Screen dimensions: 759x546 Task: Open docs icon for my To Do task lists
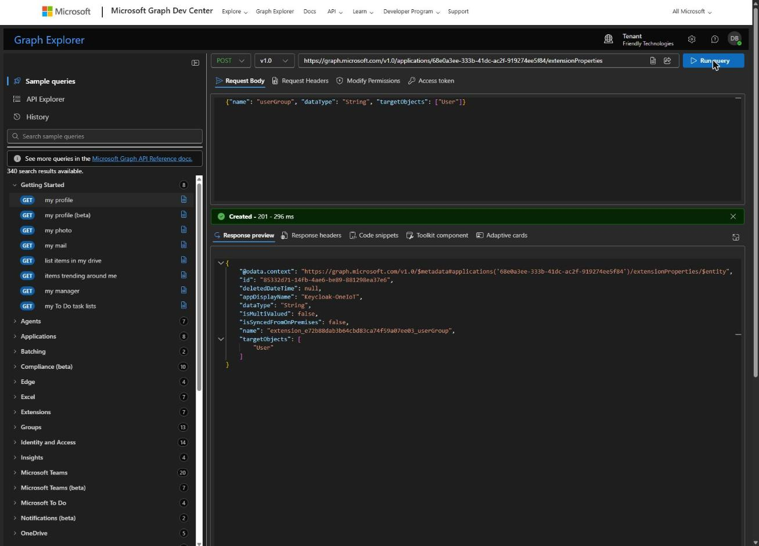pos(184,305)
